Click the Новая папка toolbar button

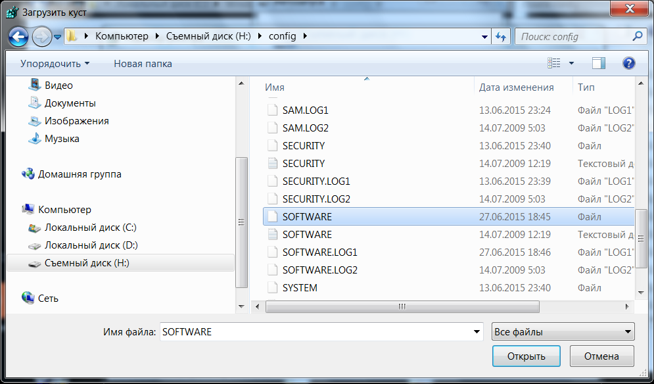(x=143, y=64)
